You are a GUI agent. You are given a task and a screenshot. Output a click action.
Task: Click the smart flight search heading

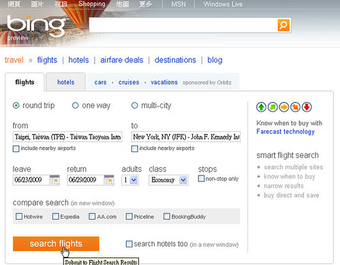click(288, 156)
